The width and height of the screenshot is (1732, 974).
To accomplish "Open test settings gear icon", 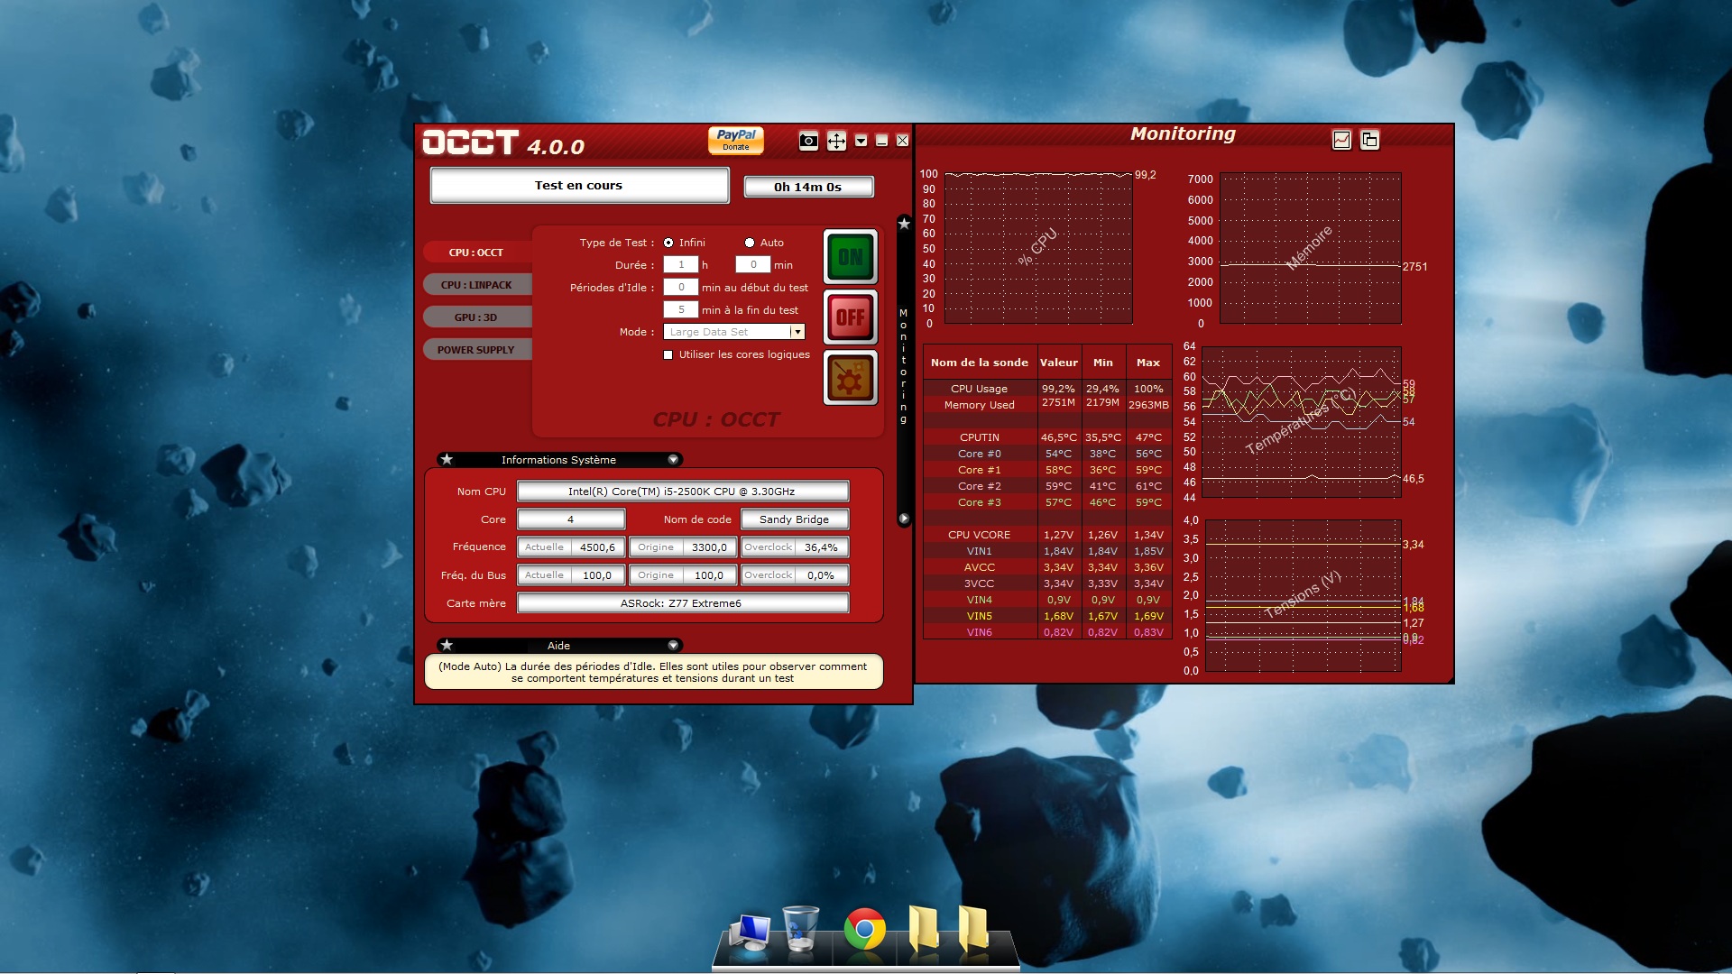I will click(850, 377).
